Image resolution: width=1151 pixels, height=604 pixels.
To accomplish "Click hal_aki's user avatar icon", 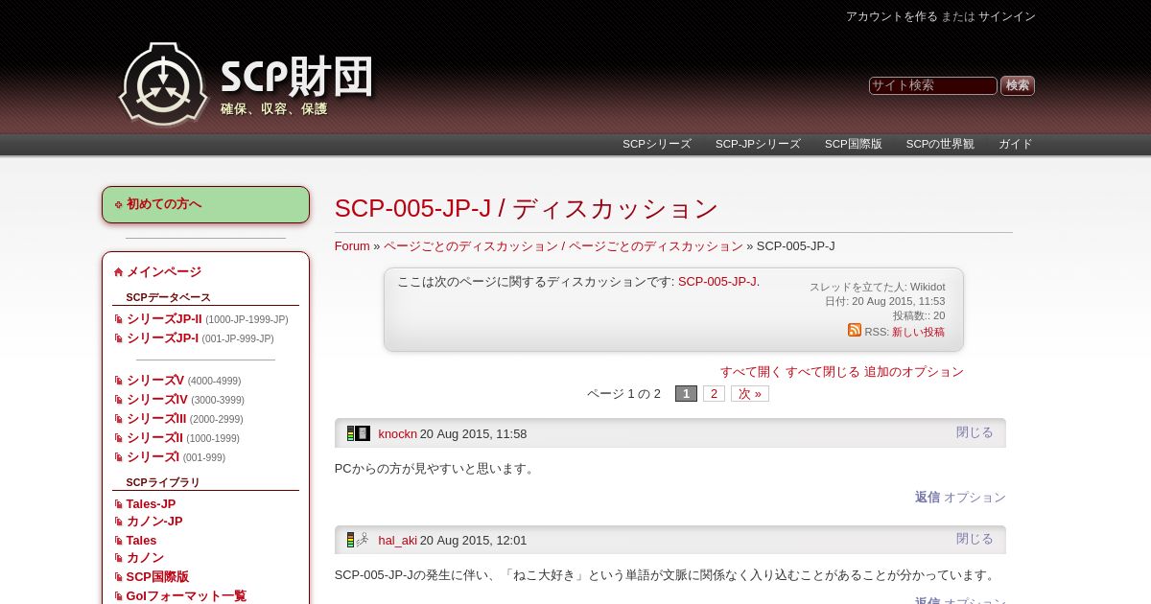I will 363,540.
